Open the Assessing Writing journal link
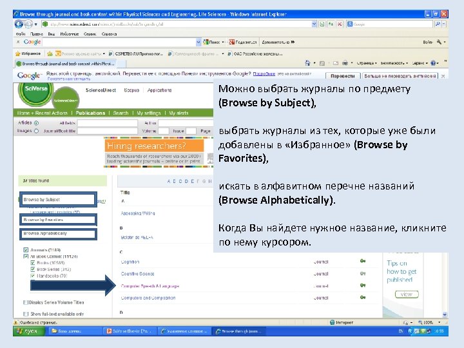Viewport: 464px width, 348px height. click(138, 213)
